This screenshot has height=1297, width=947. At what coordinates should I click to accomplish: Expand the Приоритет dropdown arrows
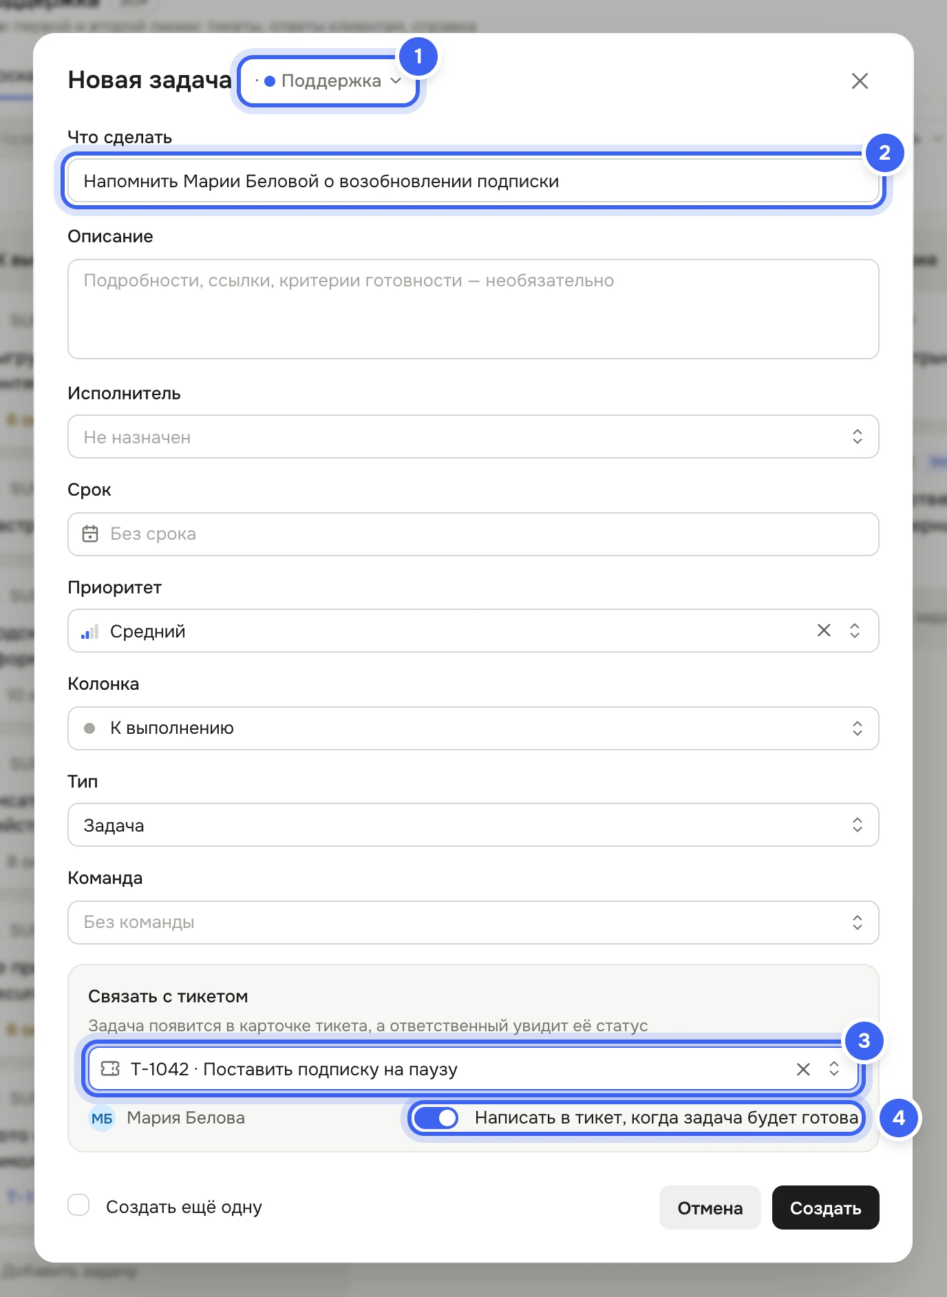pyautogui.click(x=855, y=631)
